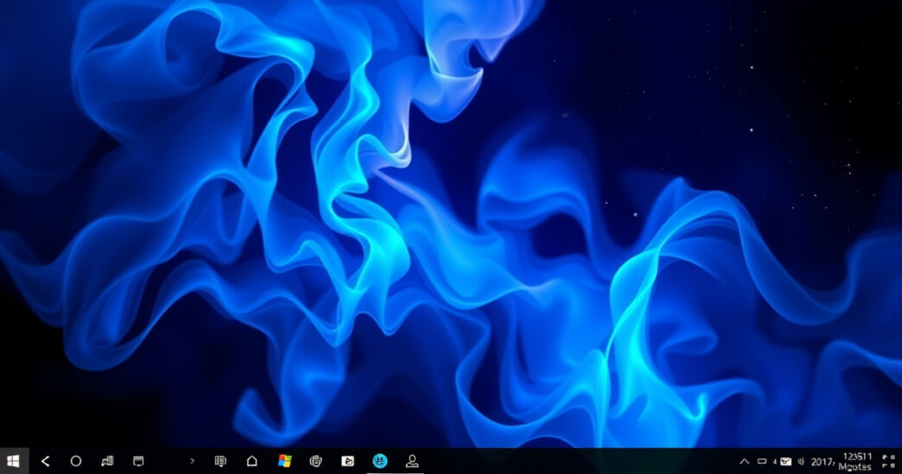Open Cortana circle search icon

pos(76,461)
